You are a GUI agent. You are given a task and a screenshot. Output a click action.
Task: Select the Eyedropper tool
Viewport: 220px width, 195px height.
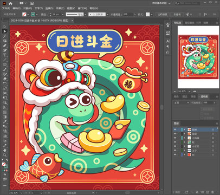click(x=5, y=121)
